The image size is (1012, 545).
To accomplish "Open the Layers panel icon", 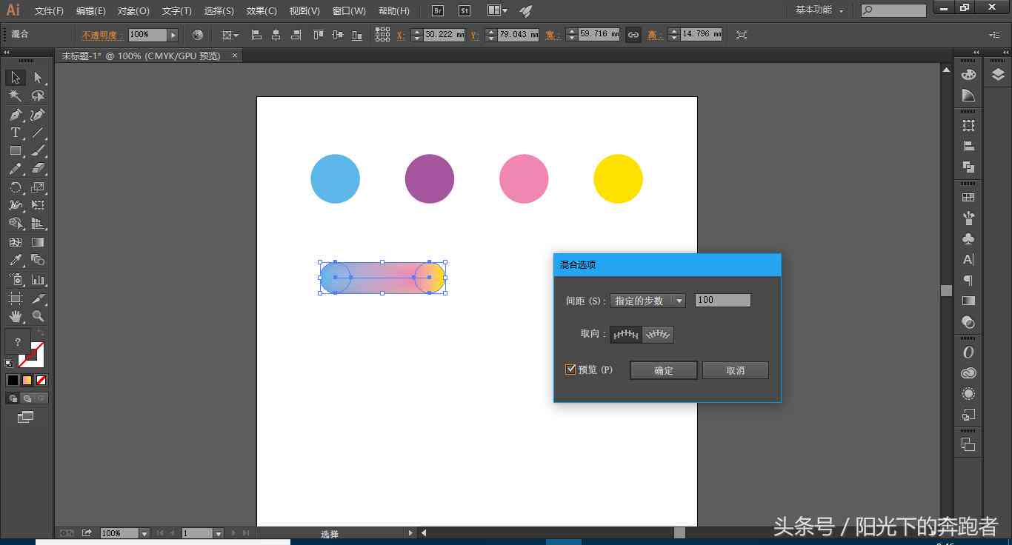I will (x=998, y=75).
